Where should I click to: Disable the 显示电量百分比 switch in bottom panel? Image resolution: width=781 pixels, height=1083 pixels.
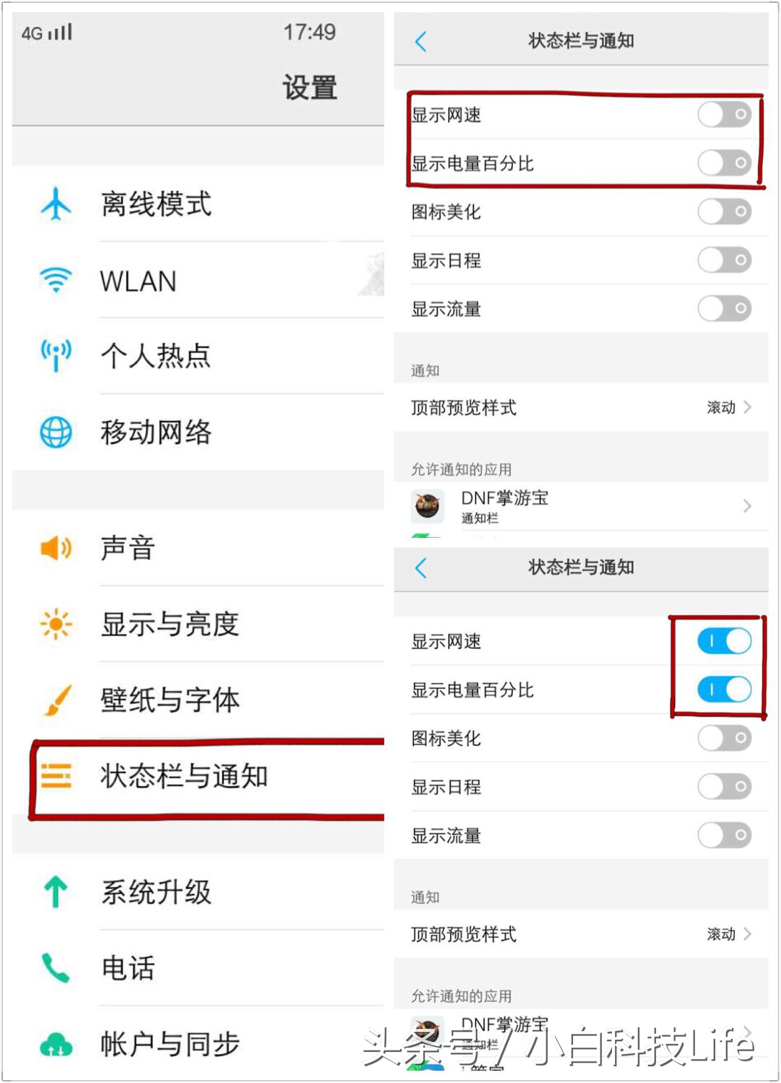(724, 690)
